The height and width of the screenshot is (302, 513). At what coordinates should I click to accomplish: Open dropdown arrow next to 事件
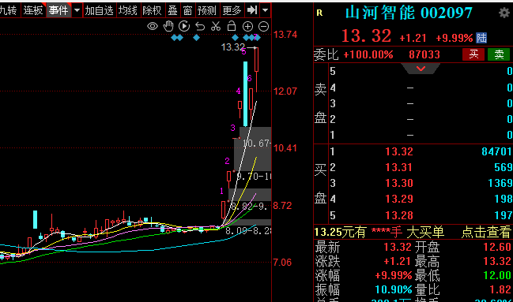[77, 10]
